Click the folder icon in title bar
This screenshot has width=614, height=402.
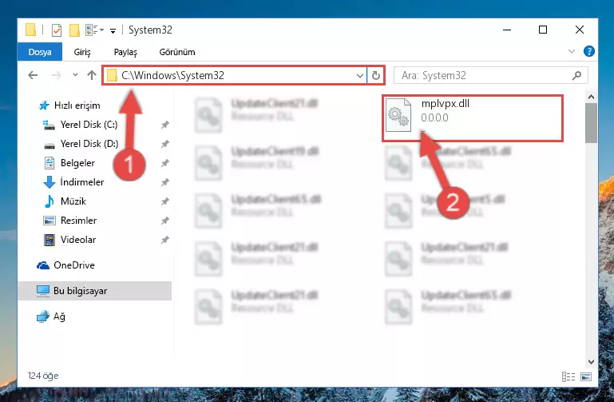pos(30,30)
